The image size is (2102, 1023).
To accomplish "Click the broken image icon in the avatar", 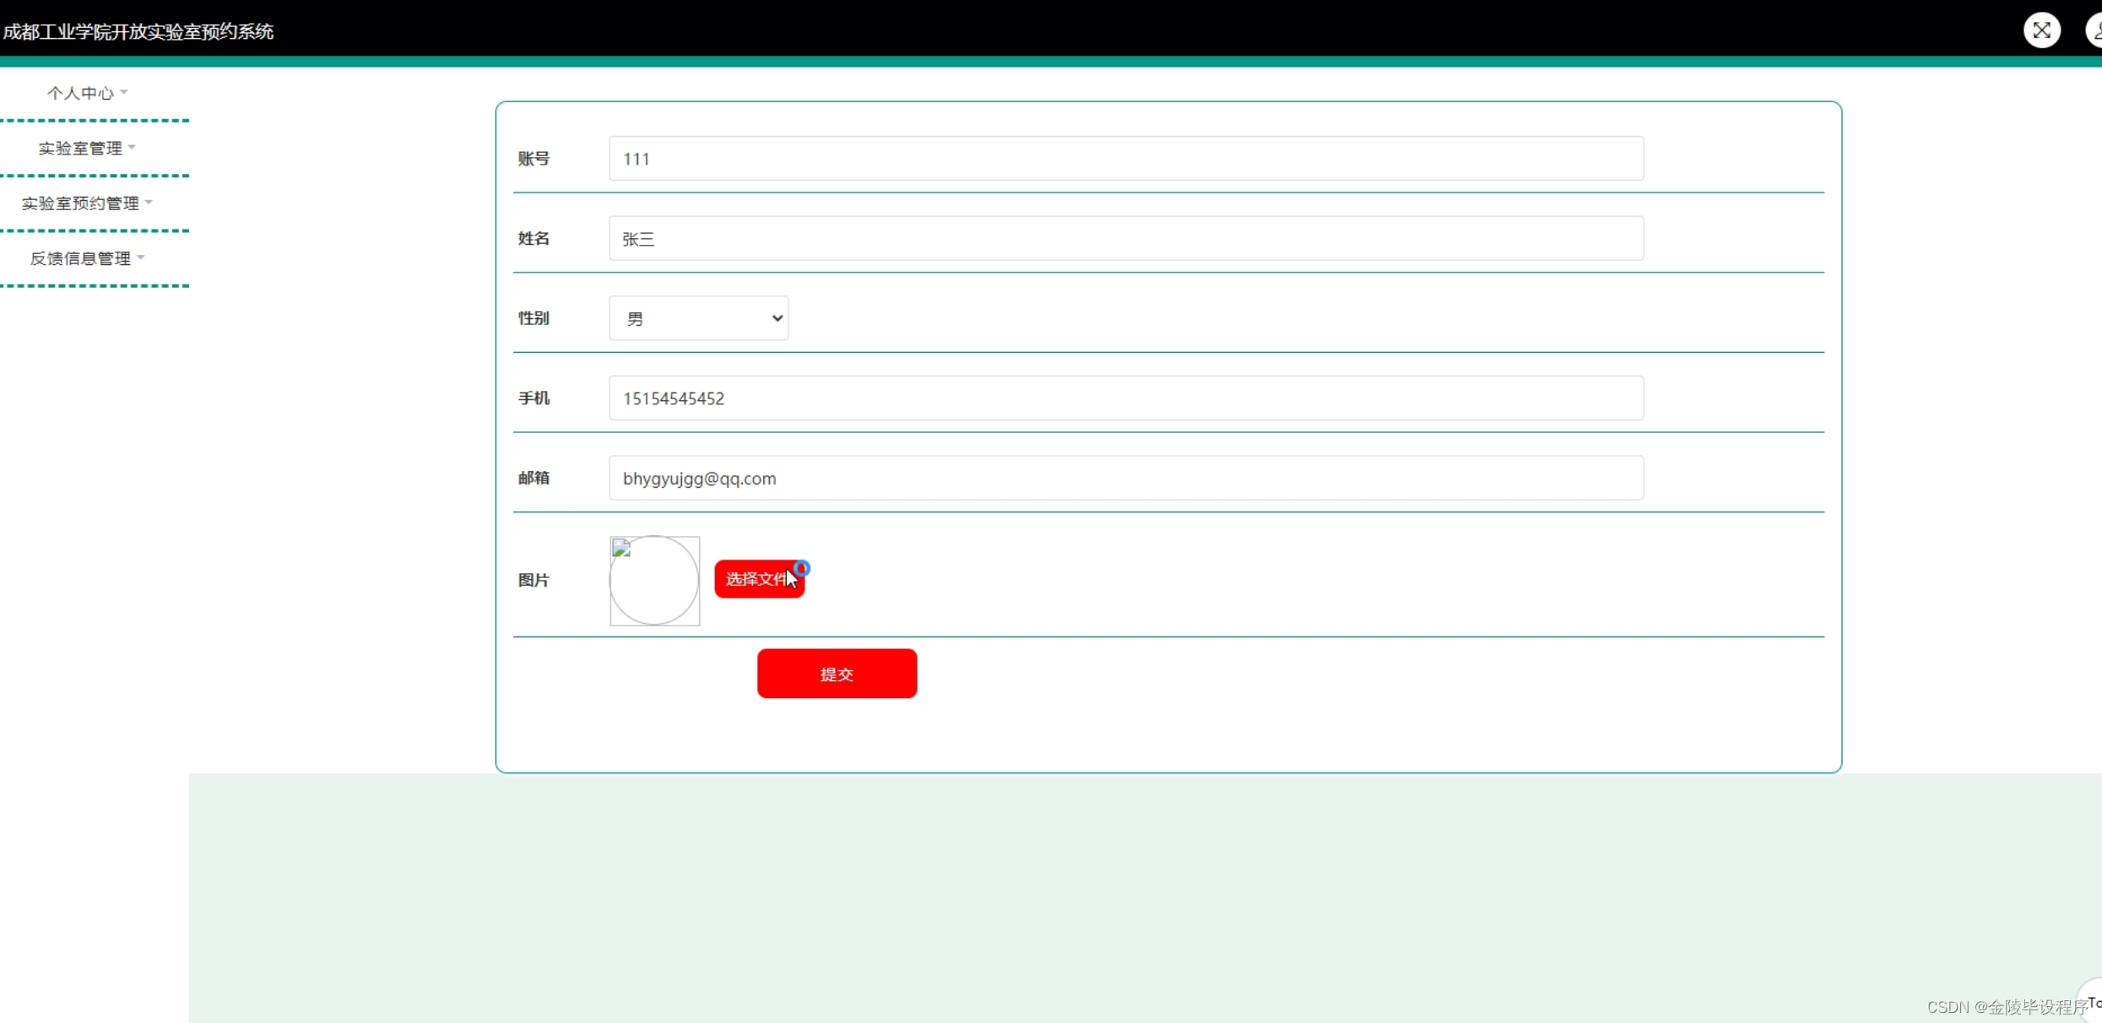I will pyautogui.click(x=620, y=549).
